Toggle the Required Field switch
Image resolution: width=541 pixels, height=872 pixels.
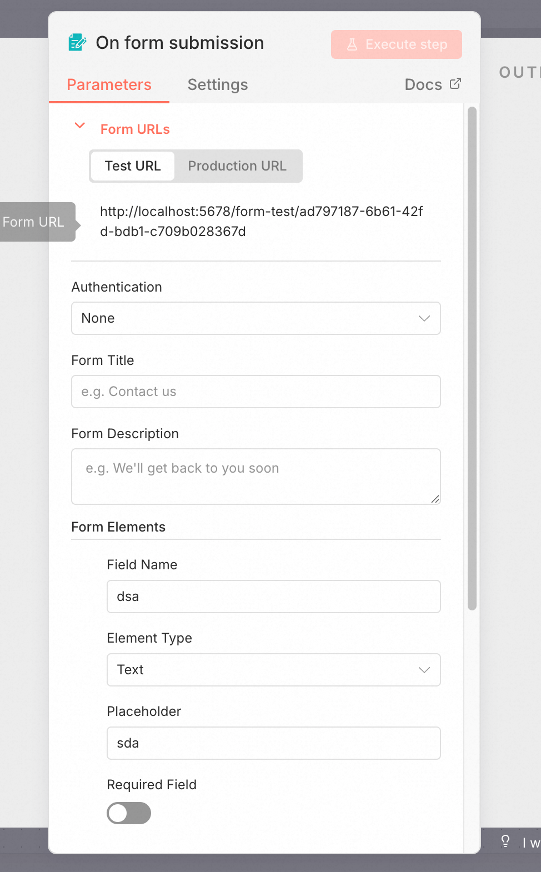point(129,813)
